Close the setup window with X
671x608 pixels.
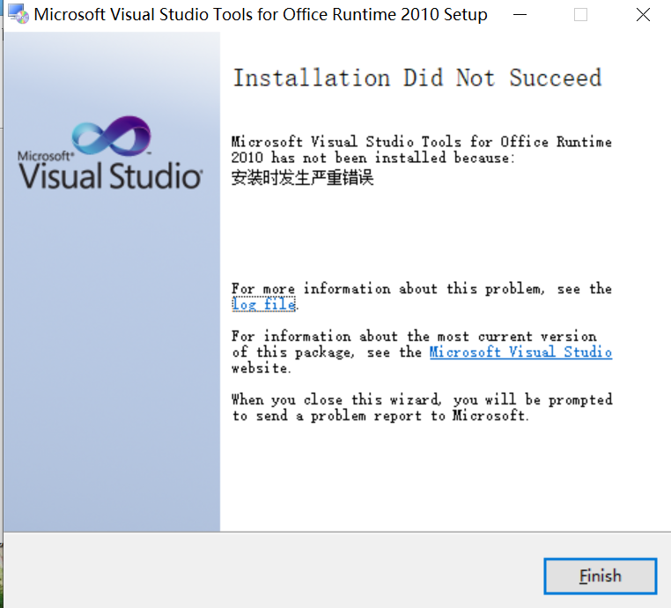(642, 15)
